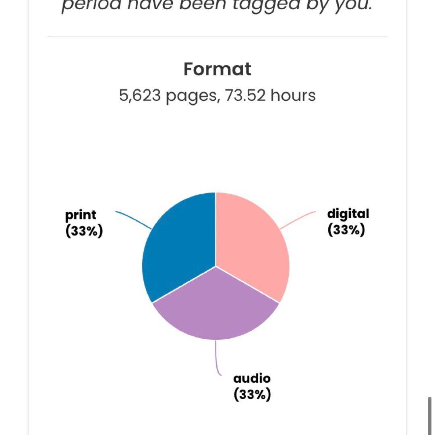435x435 pixels.
Task: Click the pink leader line to digital
Action: (x=298, y=220)
